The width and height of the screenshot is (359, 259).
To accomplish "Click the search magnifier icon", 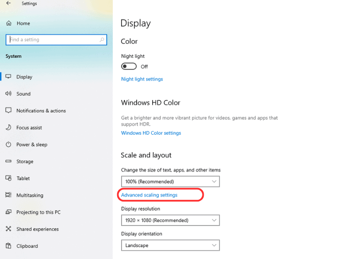I will pos(102,40).
